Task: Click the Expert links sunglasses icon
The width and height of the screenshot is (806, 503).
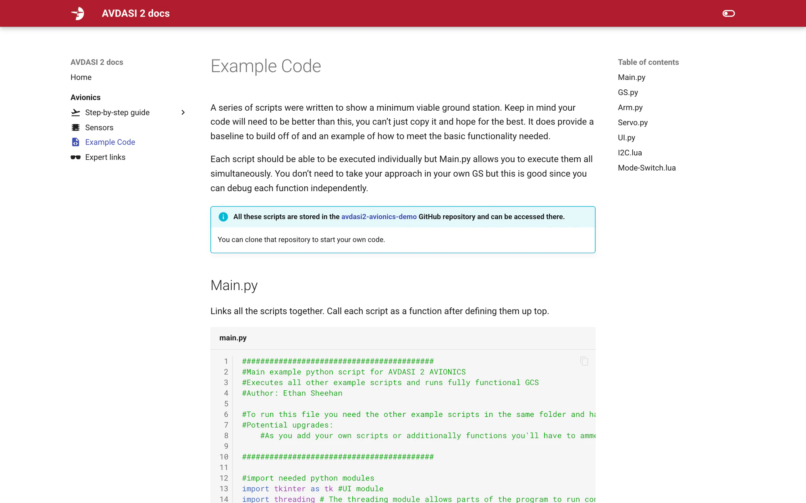Action: 75,157
